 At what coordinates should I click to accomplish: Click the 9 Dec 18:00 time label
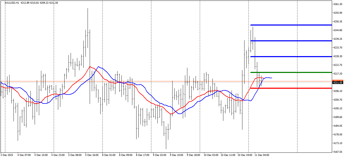(x=193, y=155)
